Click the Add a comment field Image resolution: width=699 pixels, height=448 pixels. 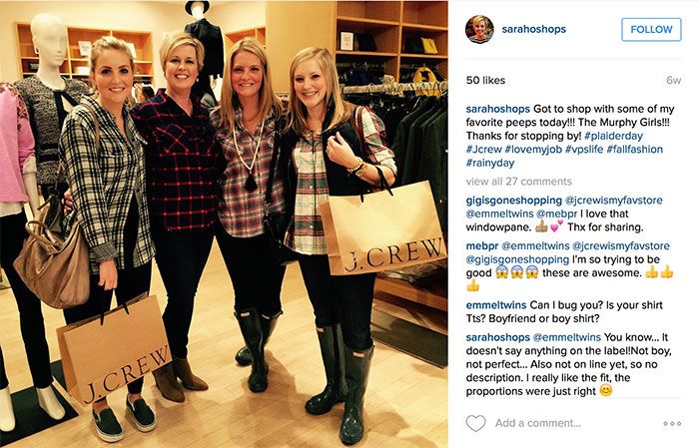(x=537, y=423)
